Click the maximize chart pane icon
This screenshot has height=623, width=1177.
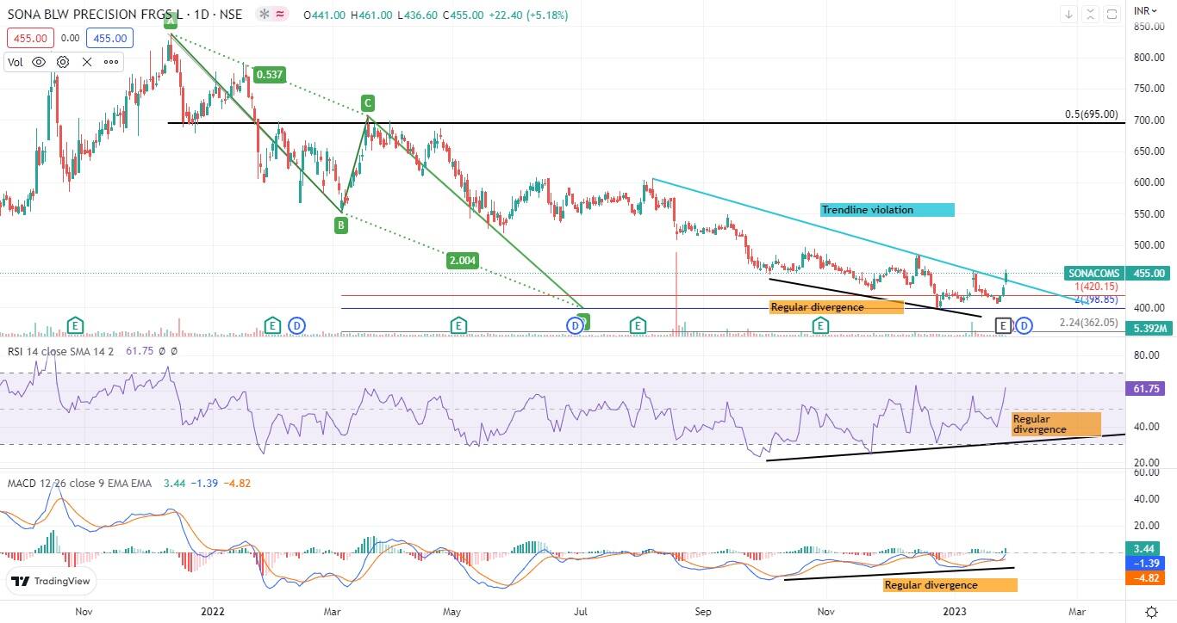click(1112, 15)
